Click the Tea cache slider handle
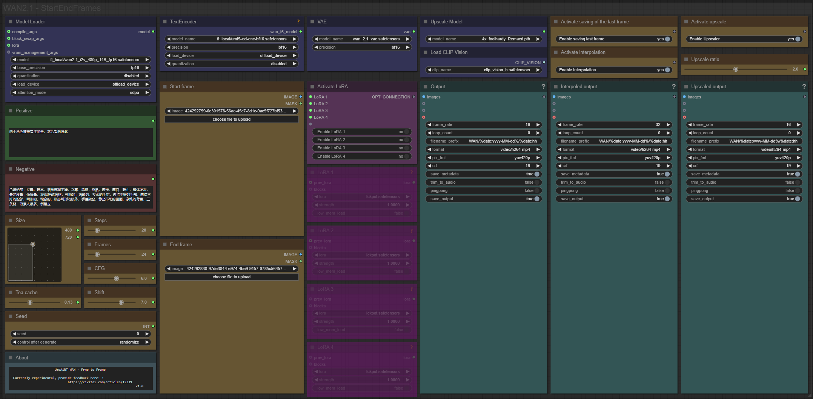The width and height of the screenshot is (813, 399). (x=30, y=302)
